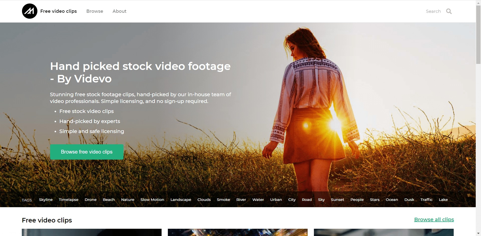Select the Stars tag
This screenshot has width=481, height=236.
coord(375,200)
